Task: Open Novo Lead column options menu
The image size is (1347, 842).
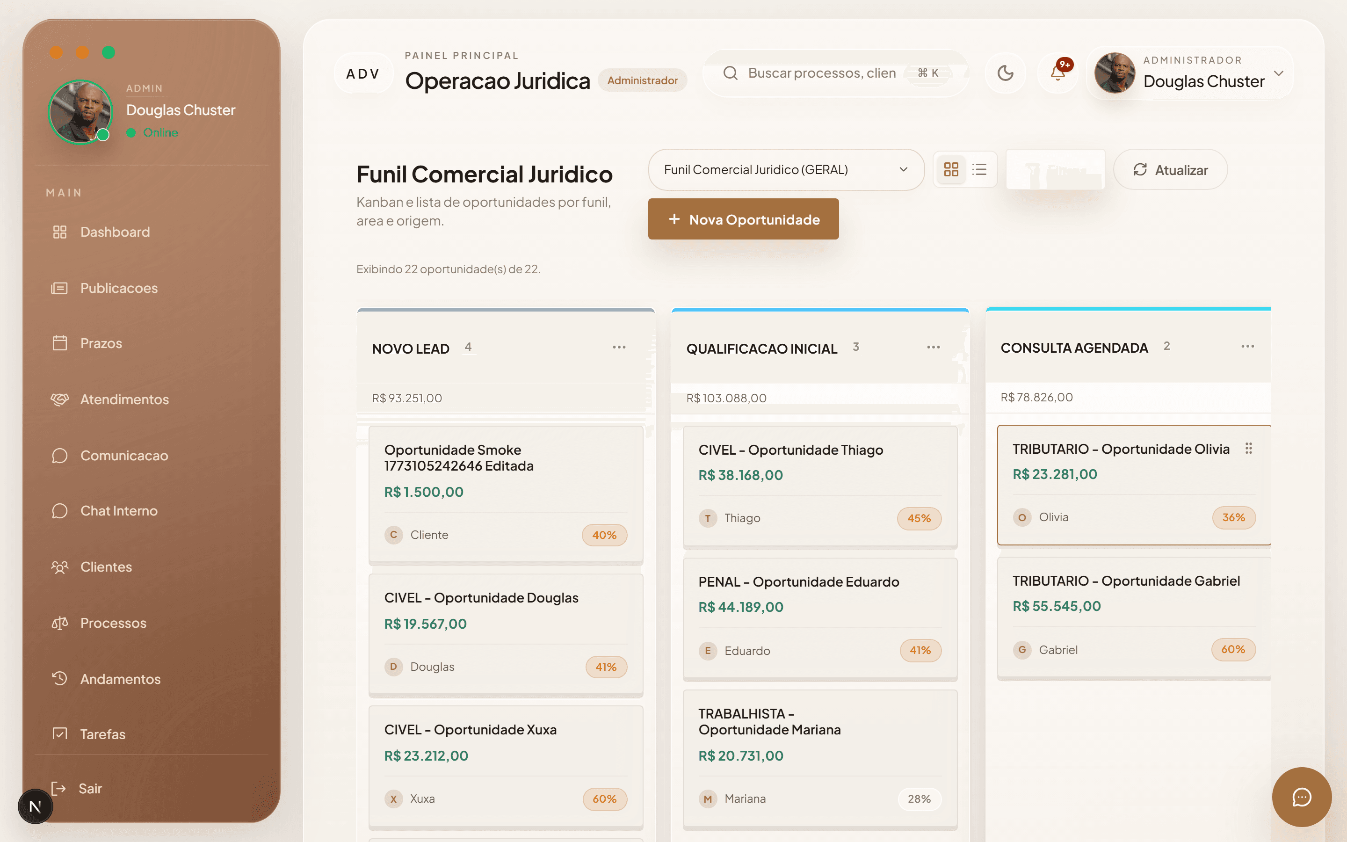Action: pyautogui.click(x=619, y=347)
